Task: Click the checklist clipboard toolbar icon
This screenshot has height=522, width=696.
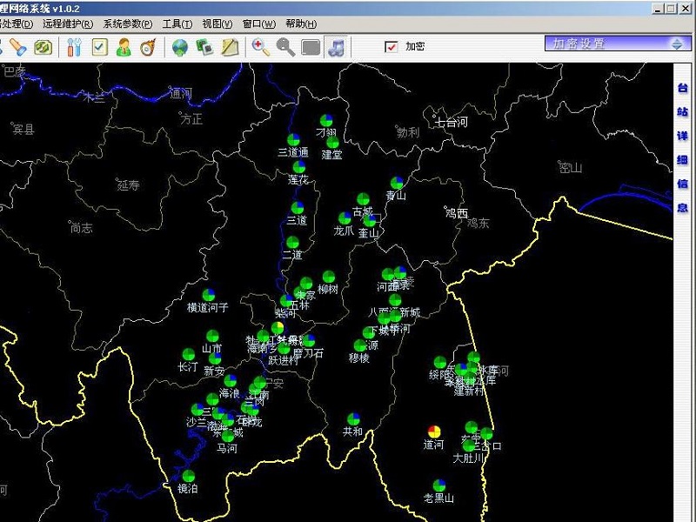Action: click(x=99, y=47)
